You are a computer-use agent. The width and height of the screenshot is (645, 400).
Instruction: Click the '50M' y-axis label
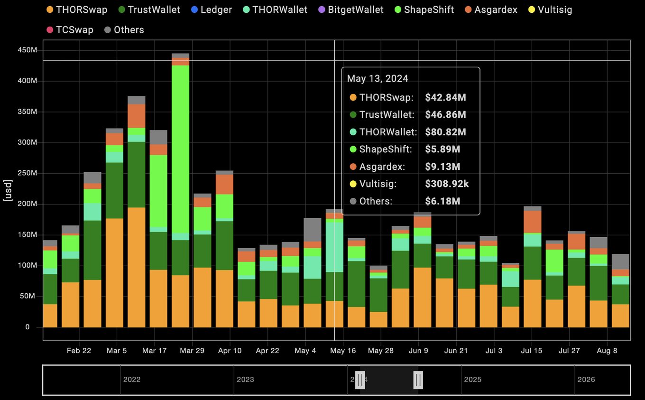tap(29, 297)
